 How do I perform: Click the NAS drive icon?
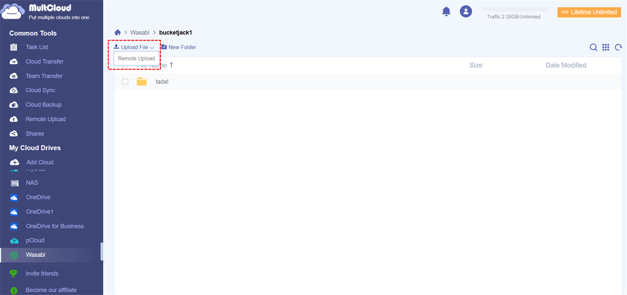click(15, 183)
